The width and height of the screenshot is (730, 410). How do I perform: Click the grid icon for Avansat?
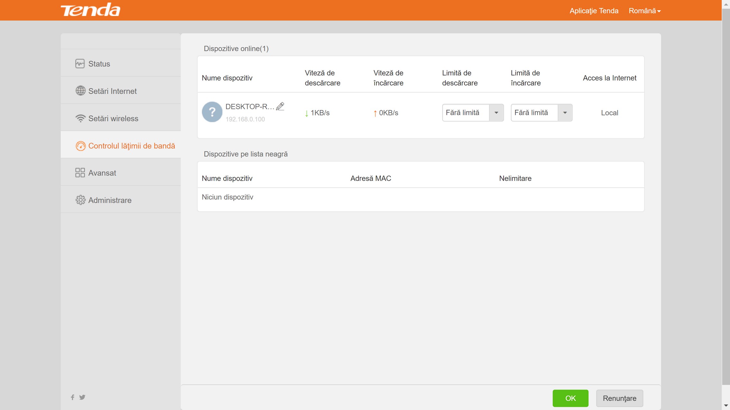pyautogui.click(x=80, y=173)
